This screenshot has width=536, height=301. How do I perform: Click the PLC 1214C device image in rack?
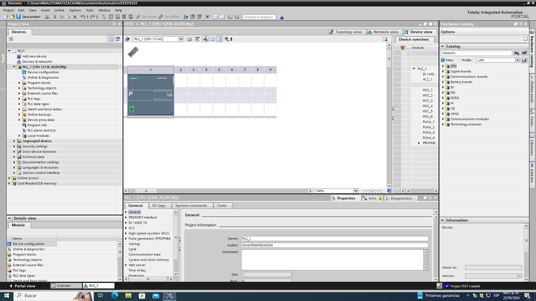pos(151,95)
